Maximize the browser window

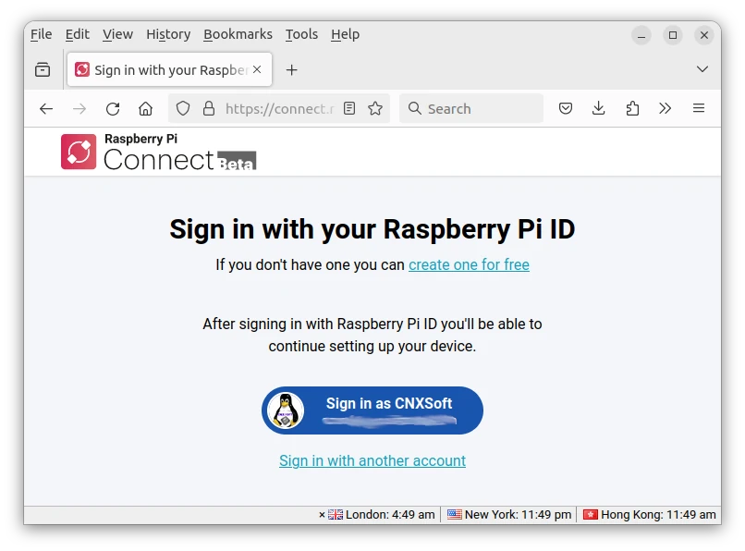673,35
